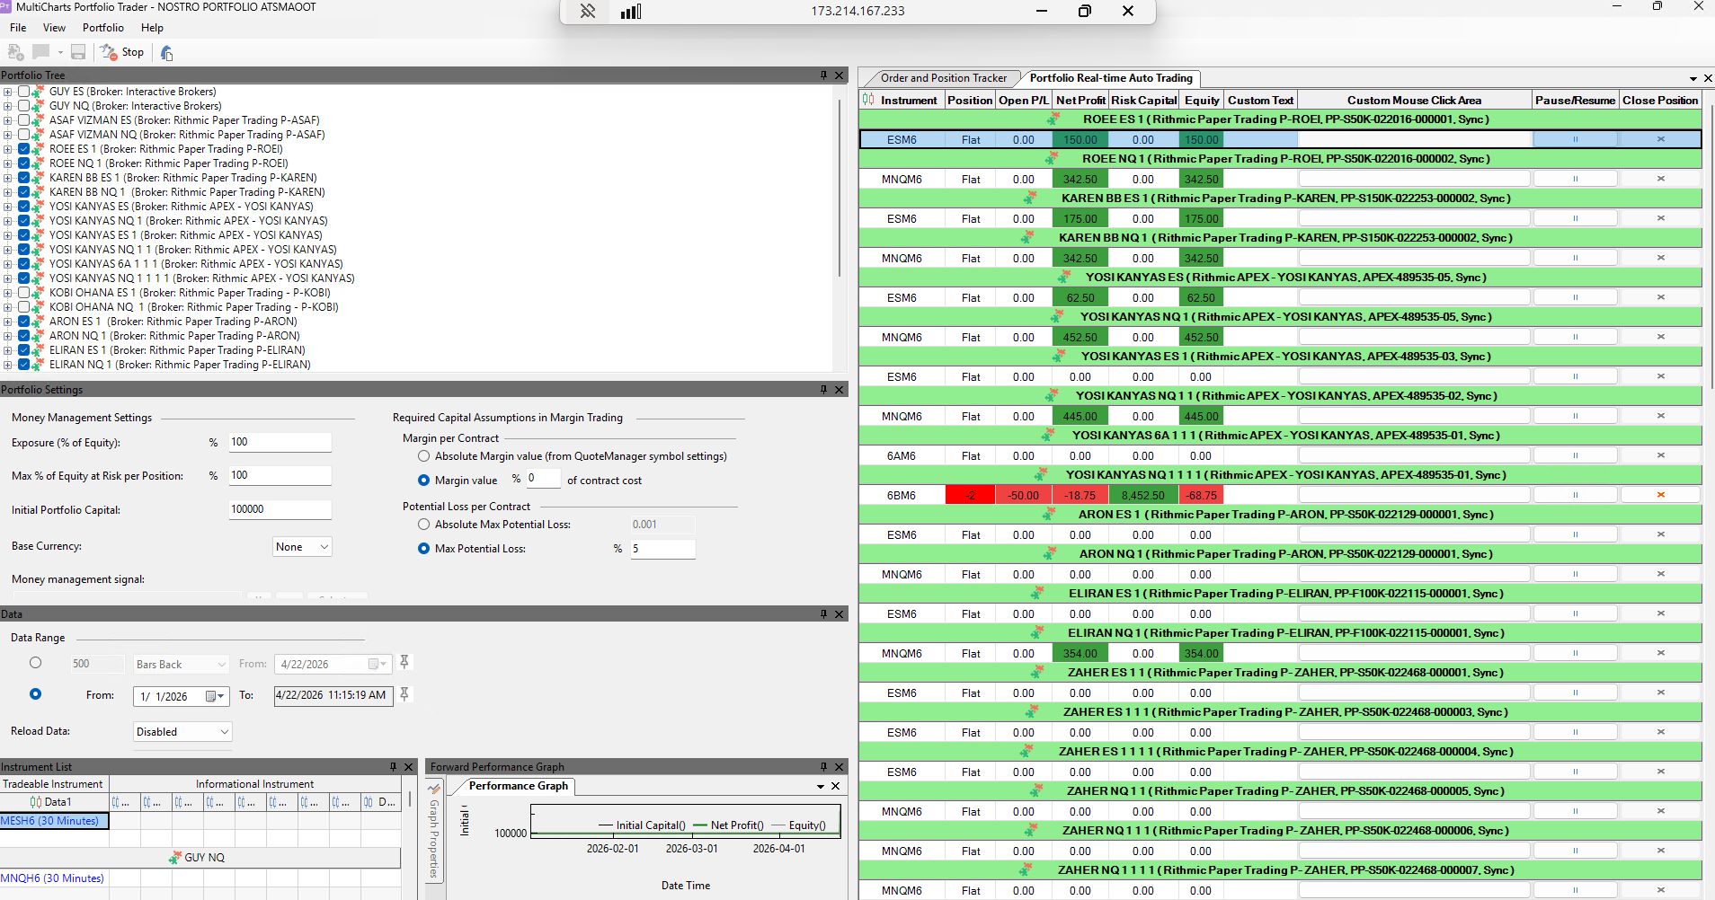Open the Portfolio menu
The width and height of the screenshot is (1715, 900).
103,28
